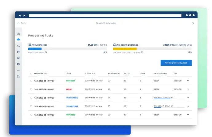Open the three-dot more options sidebar icon

tap(18, 70)
